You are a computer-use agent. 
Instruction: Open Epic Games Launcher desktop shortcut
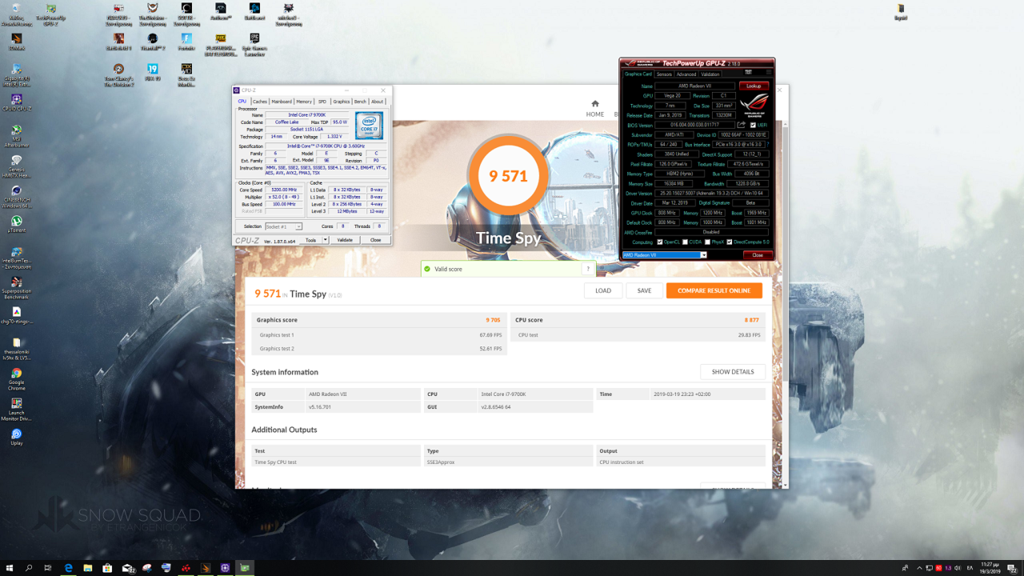254,44
